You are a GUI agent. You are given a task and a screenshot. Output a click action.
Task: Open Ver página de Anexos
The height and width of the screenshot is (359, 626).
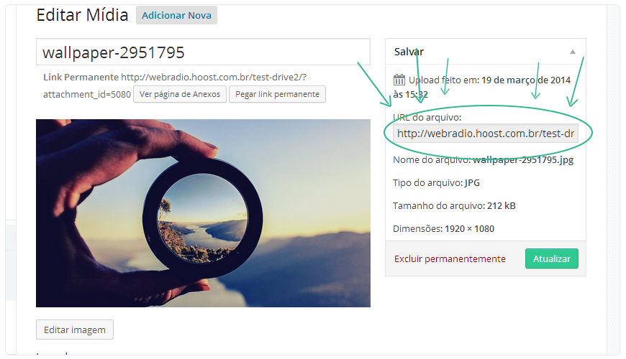click(180, 94)
